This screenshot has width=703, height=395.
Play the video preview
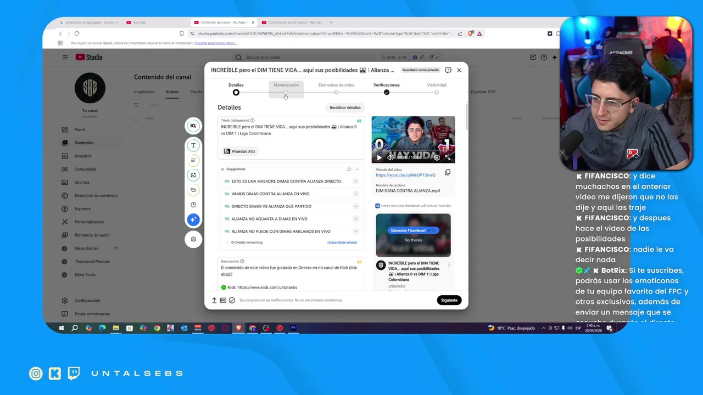tap(379, 157)
